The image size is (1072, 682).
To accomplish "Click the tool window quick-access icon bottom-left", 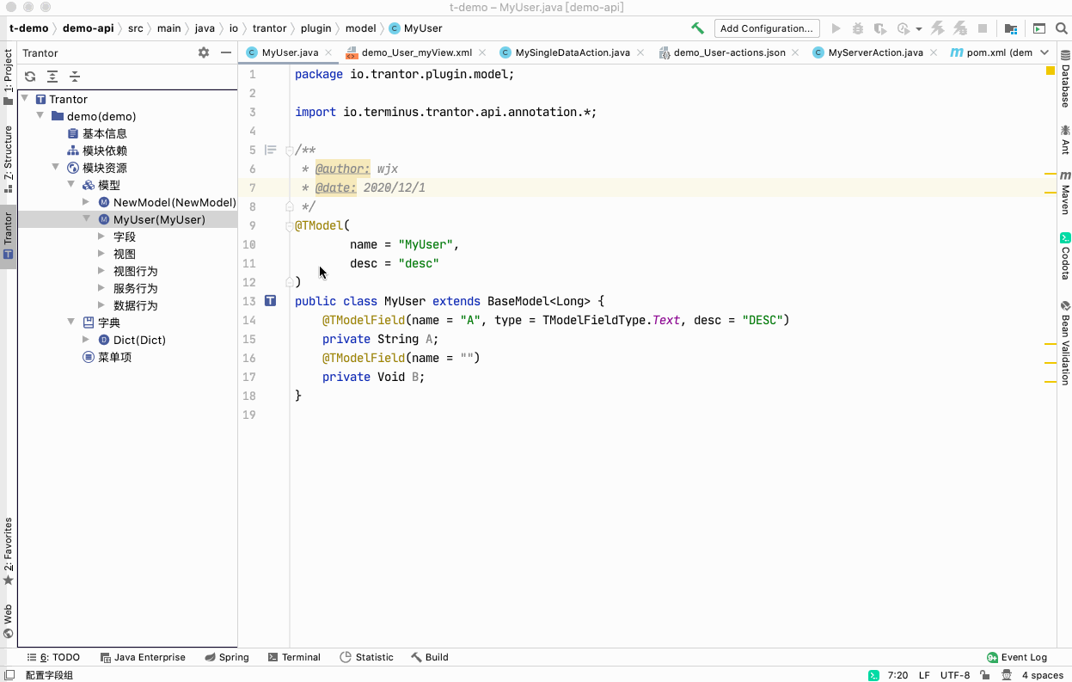I will pyautogui.click(x=10, y=675).
